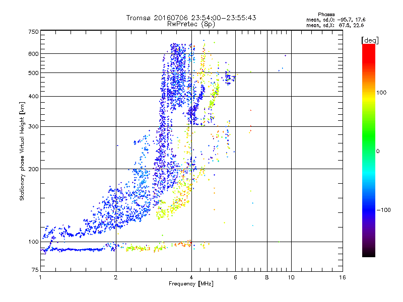Click the '[deg]' colorbar unit label
The height and width of the screenshot is (302, 403).
click(x=370, y=41)
